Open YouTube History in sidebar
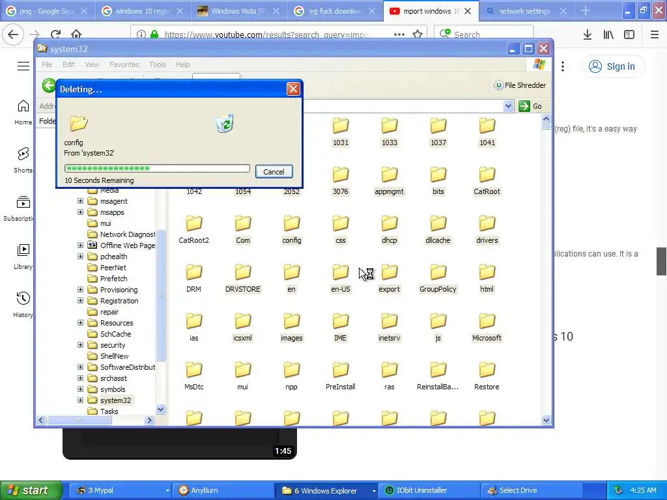The image size is (667, 500). [23, 305]
